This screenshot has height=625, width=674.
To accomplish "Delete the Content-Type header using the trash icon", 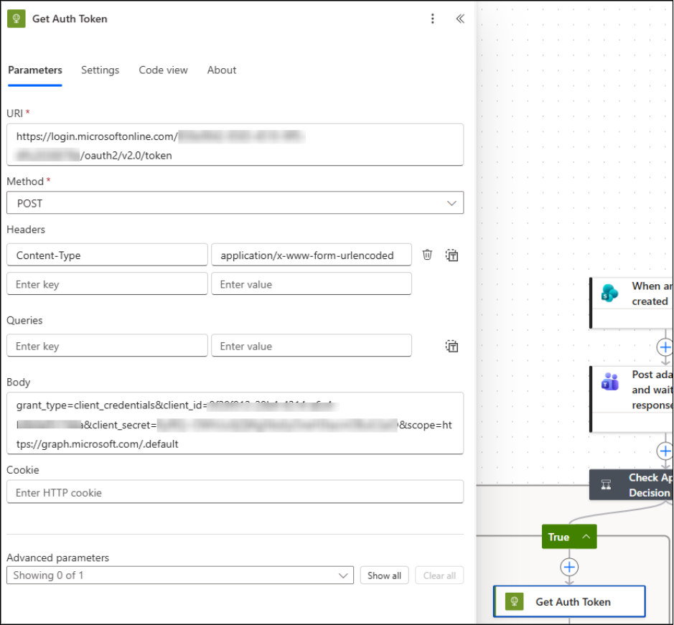I will click(x=427, y=255).
